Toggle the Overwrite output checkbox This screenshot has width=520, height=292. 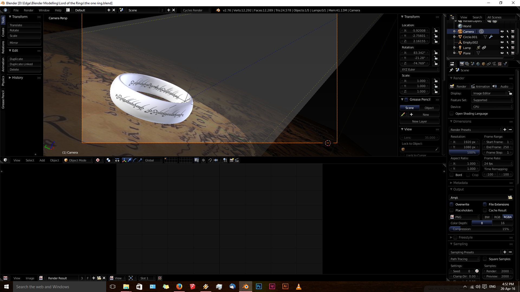[452, 204]
